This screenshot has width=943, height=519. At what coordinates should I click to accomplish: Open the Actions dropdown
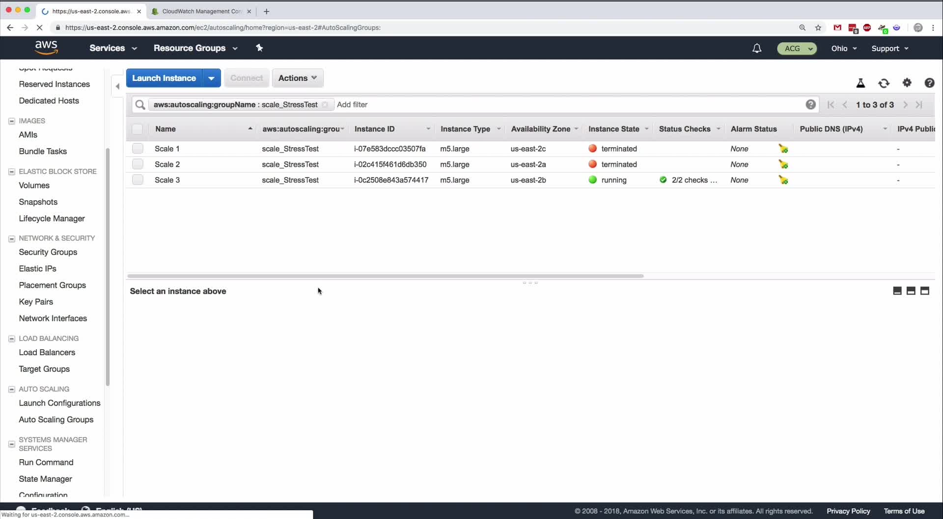(x=298, y=78)
